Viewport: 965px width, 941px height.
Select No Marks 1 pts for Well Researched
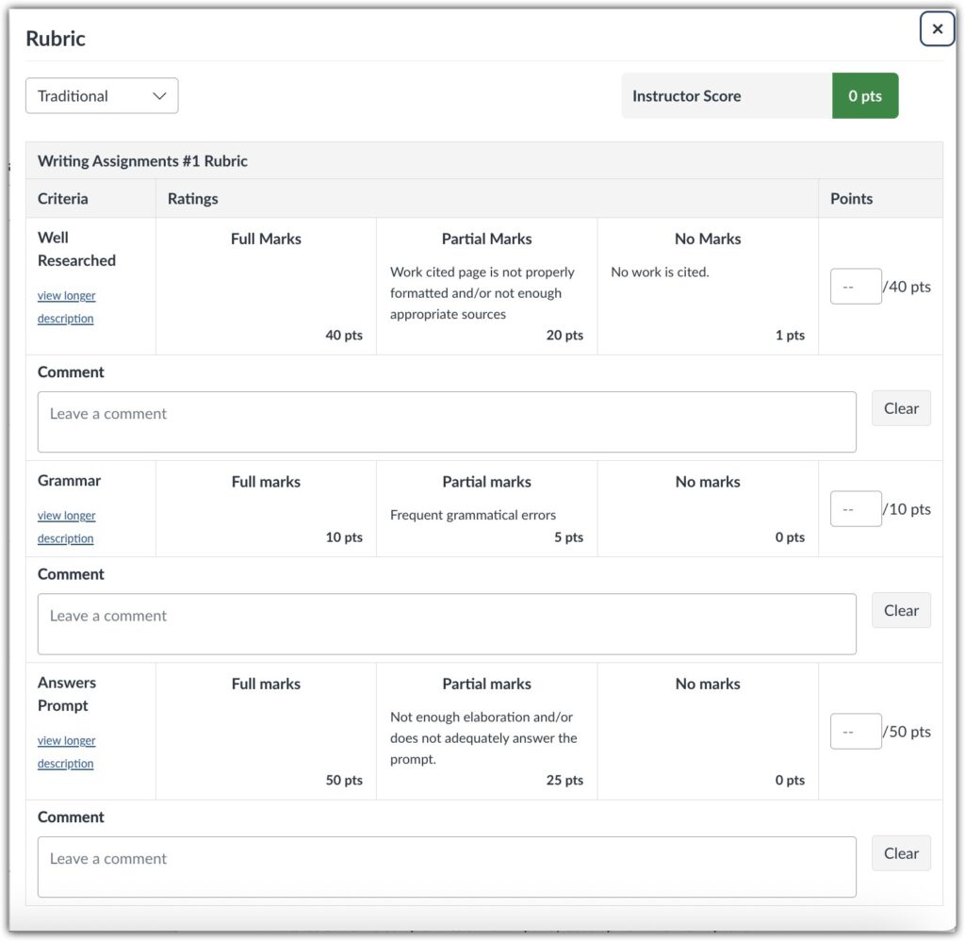click(707, 286)
